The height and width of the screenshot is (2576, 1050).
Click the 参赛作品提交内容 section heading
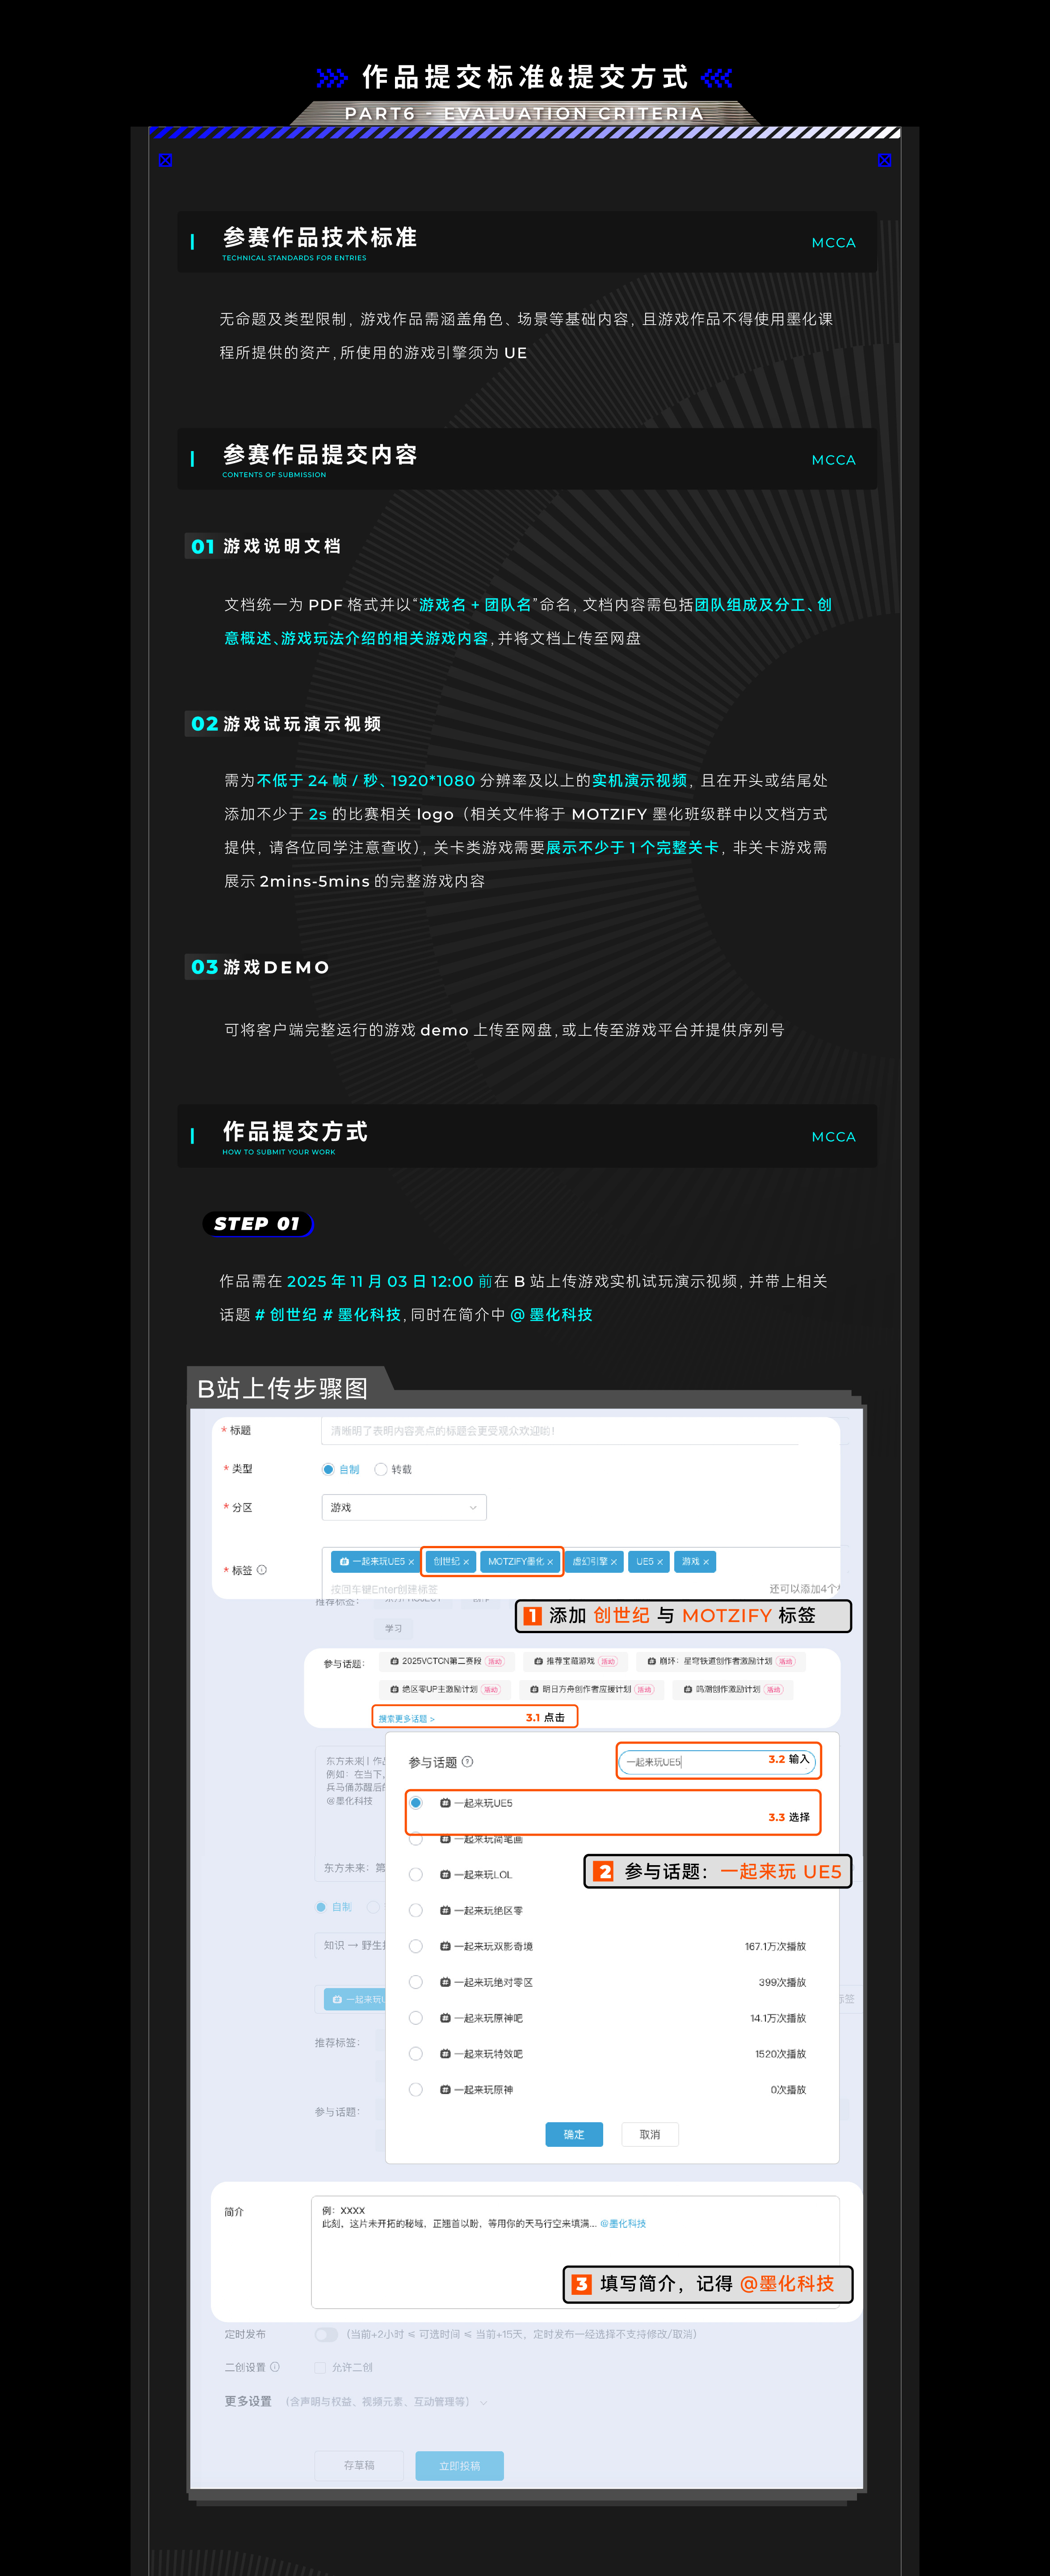tap(320, 455)
